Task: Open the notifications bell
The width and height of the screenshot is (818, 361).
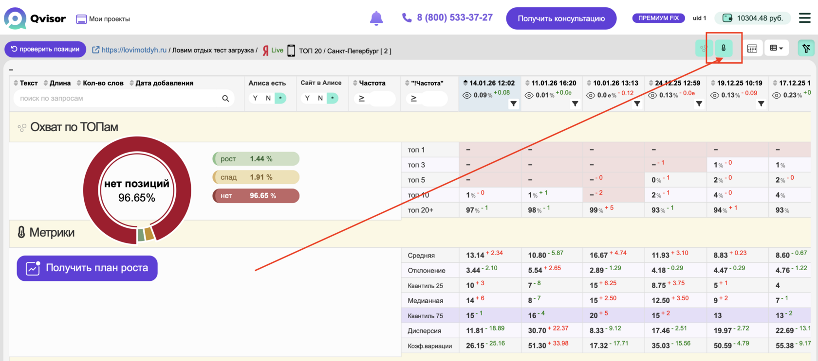Action: point(376,18)
